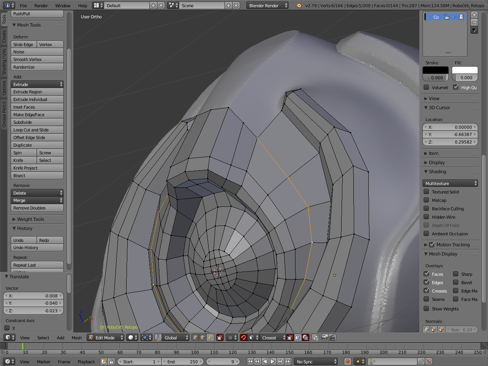
Task: Disable the Creases overlay checkbox
Action: click(426, 291)
